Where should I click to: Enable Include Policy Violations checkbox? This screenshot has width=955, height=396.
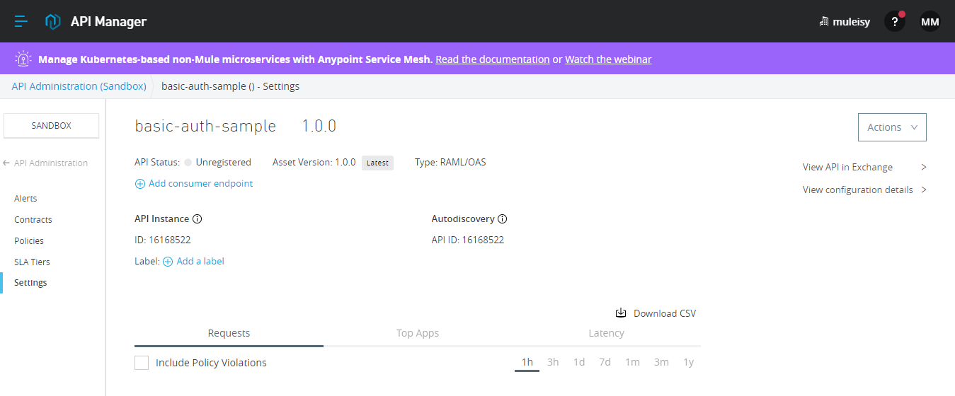(142, 363)
